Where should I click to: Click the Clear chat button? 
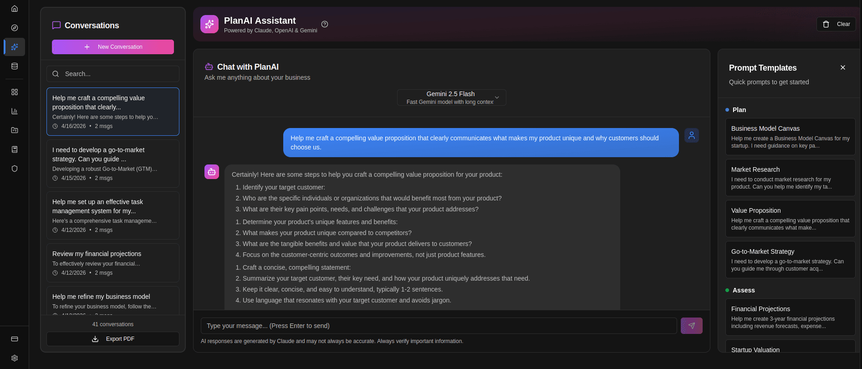click(x=836, y=24)
